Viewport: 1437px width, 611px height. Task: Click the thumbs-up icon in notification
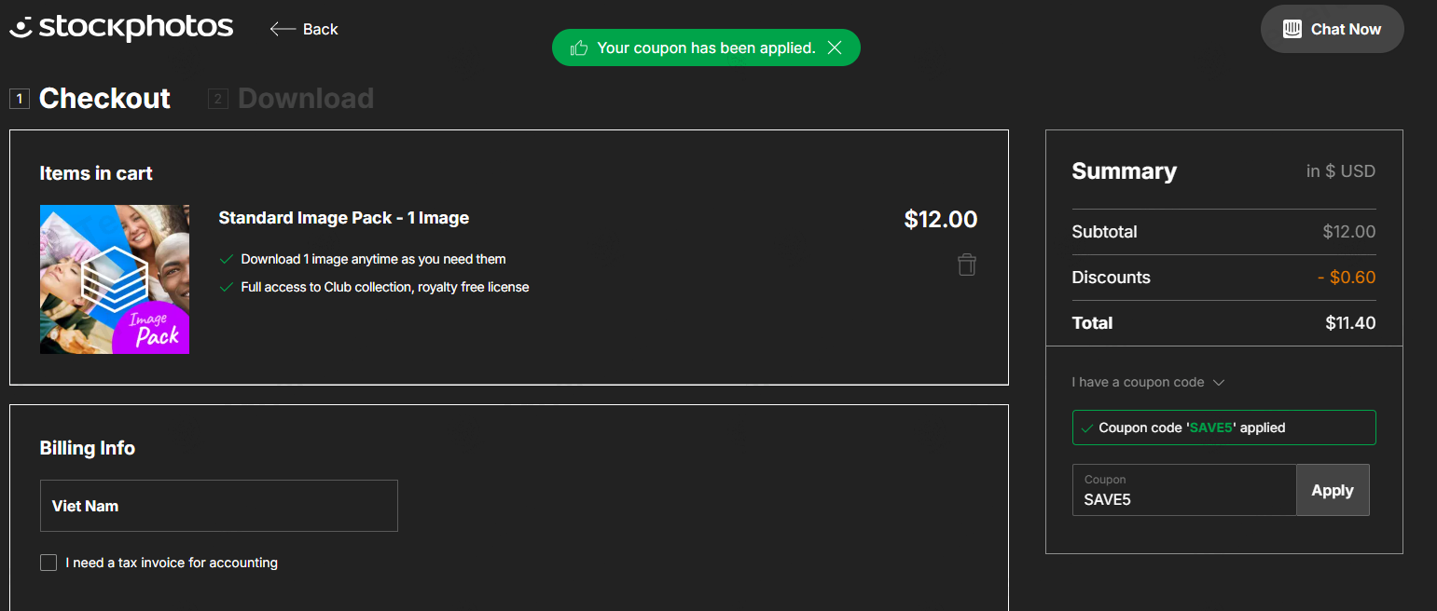(x=579, y=48)
